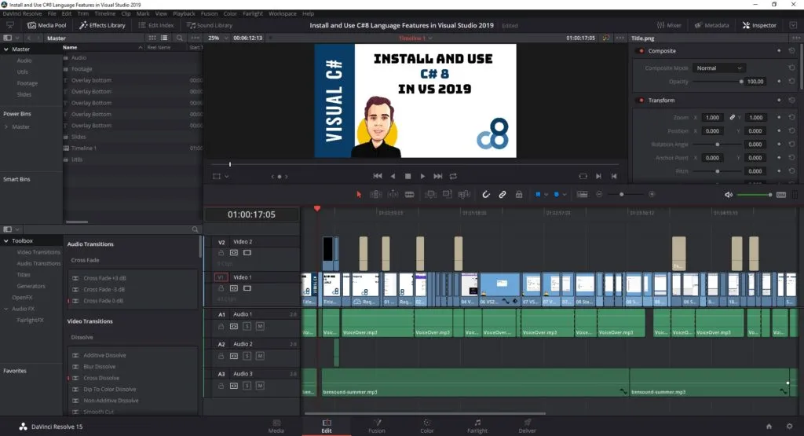Screen dimensions: 804x436
Task: Expand the Power Bins Master item
Action: (x=6, y=126)
